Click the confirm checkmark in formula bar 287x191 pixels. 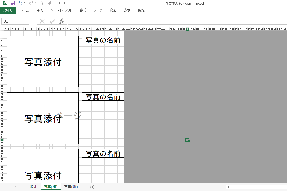click(52, 22)
